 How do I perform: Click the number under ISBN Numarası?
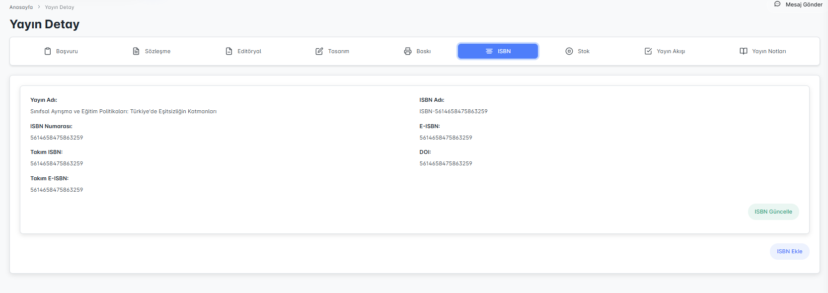pyautogui.click(x=57, y=138)
